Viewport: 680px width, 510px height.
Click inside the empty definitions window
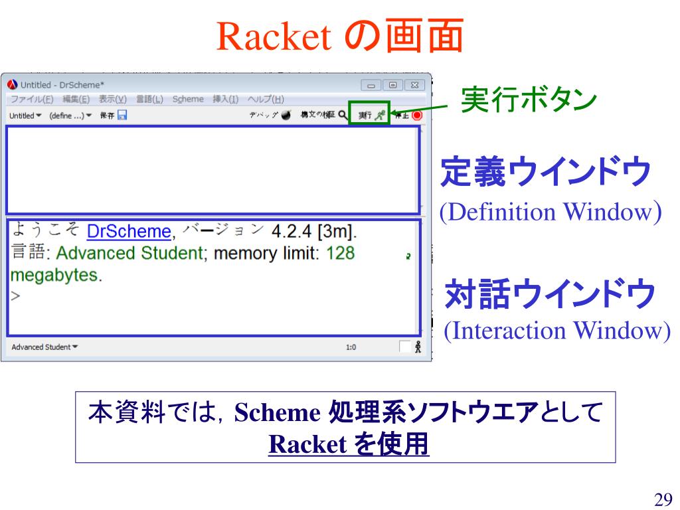pos(212,170)
